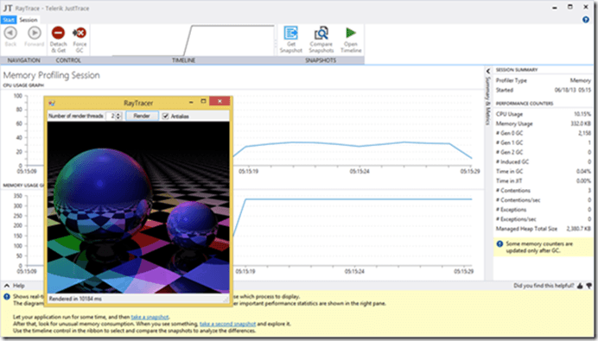
Task: Click the Render button in RayTracer
Action: click(x=142, y=116)
